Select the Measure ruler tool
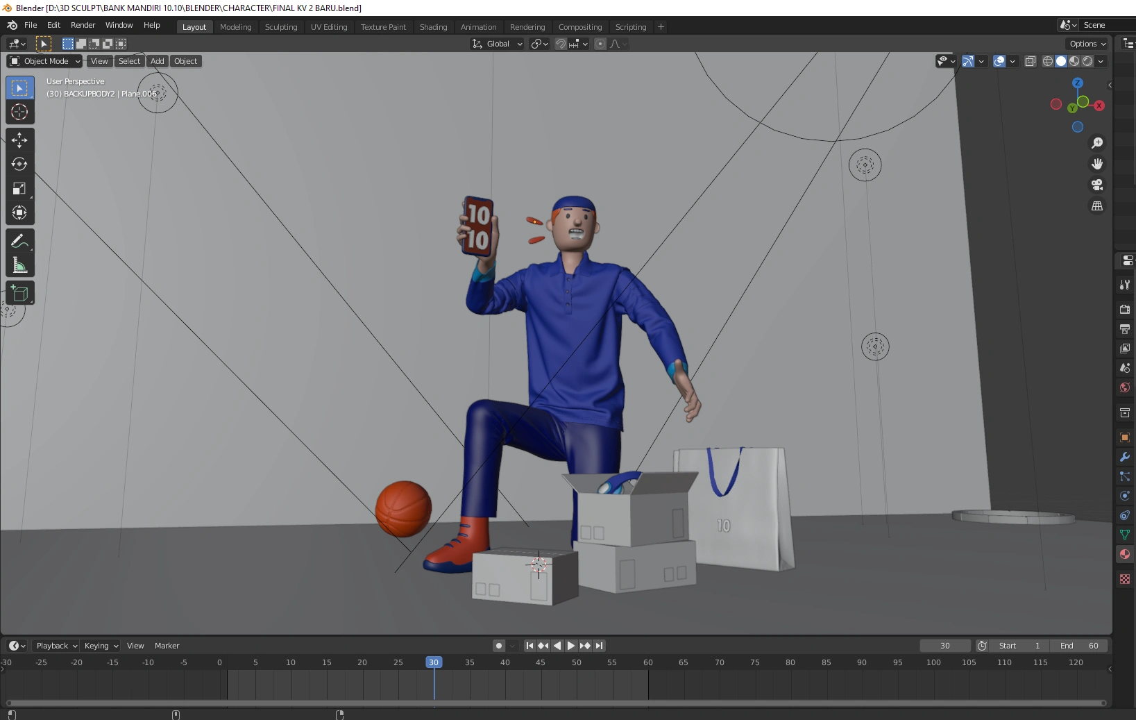 19,265
